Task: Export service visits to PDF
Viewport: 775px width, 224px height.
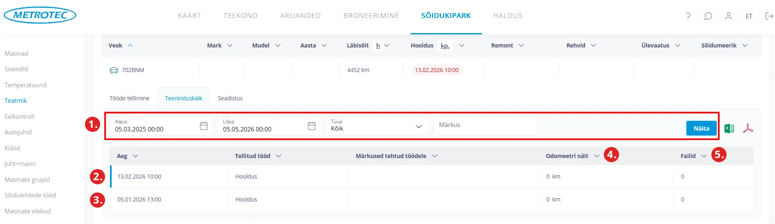Action: (748, 129)
